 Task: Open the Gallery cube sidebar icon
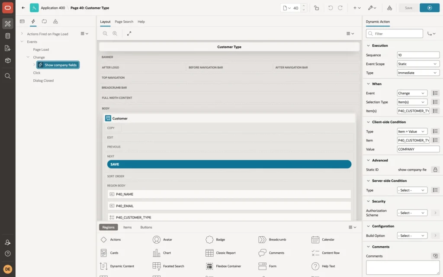pyautogui.click(x=8, y=61)
